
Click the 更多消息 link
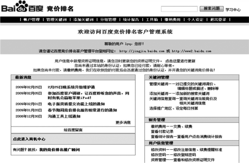click(123, 123)
